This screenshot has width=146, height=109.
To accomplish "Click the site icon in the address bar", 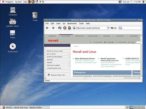I will pos(74,28).
